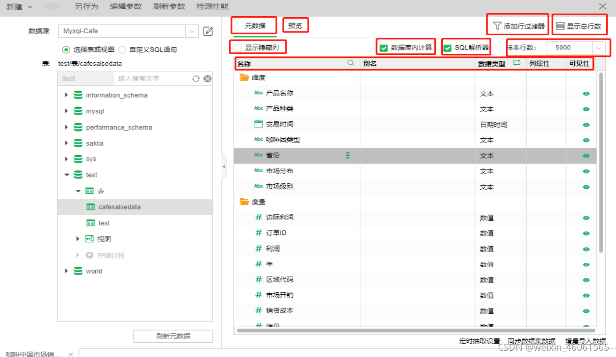The width and height of the screenshot is (616, 357).
Task: Select the 利润 measure row
Action: point(415,249)
